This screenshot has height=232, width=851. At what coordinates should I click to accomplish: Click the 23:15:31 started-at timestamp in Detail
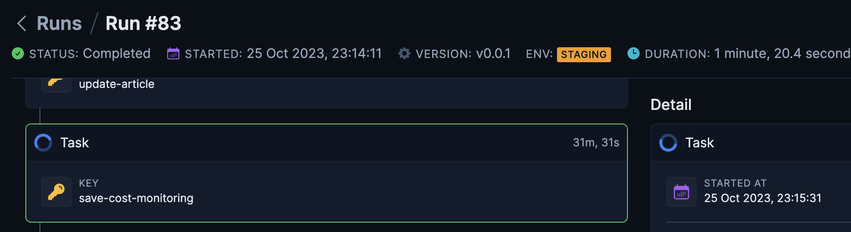799,198
